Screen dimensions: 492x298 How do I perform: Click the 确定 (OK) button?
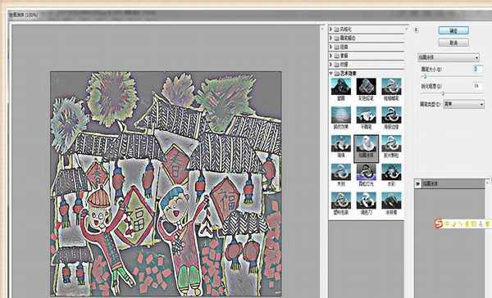[453, 30]
